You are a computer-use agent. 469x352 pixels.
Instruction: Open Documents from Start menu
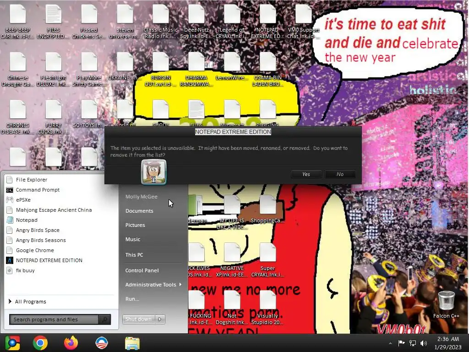tap(139, 211)
